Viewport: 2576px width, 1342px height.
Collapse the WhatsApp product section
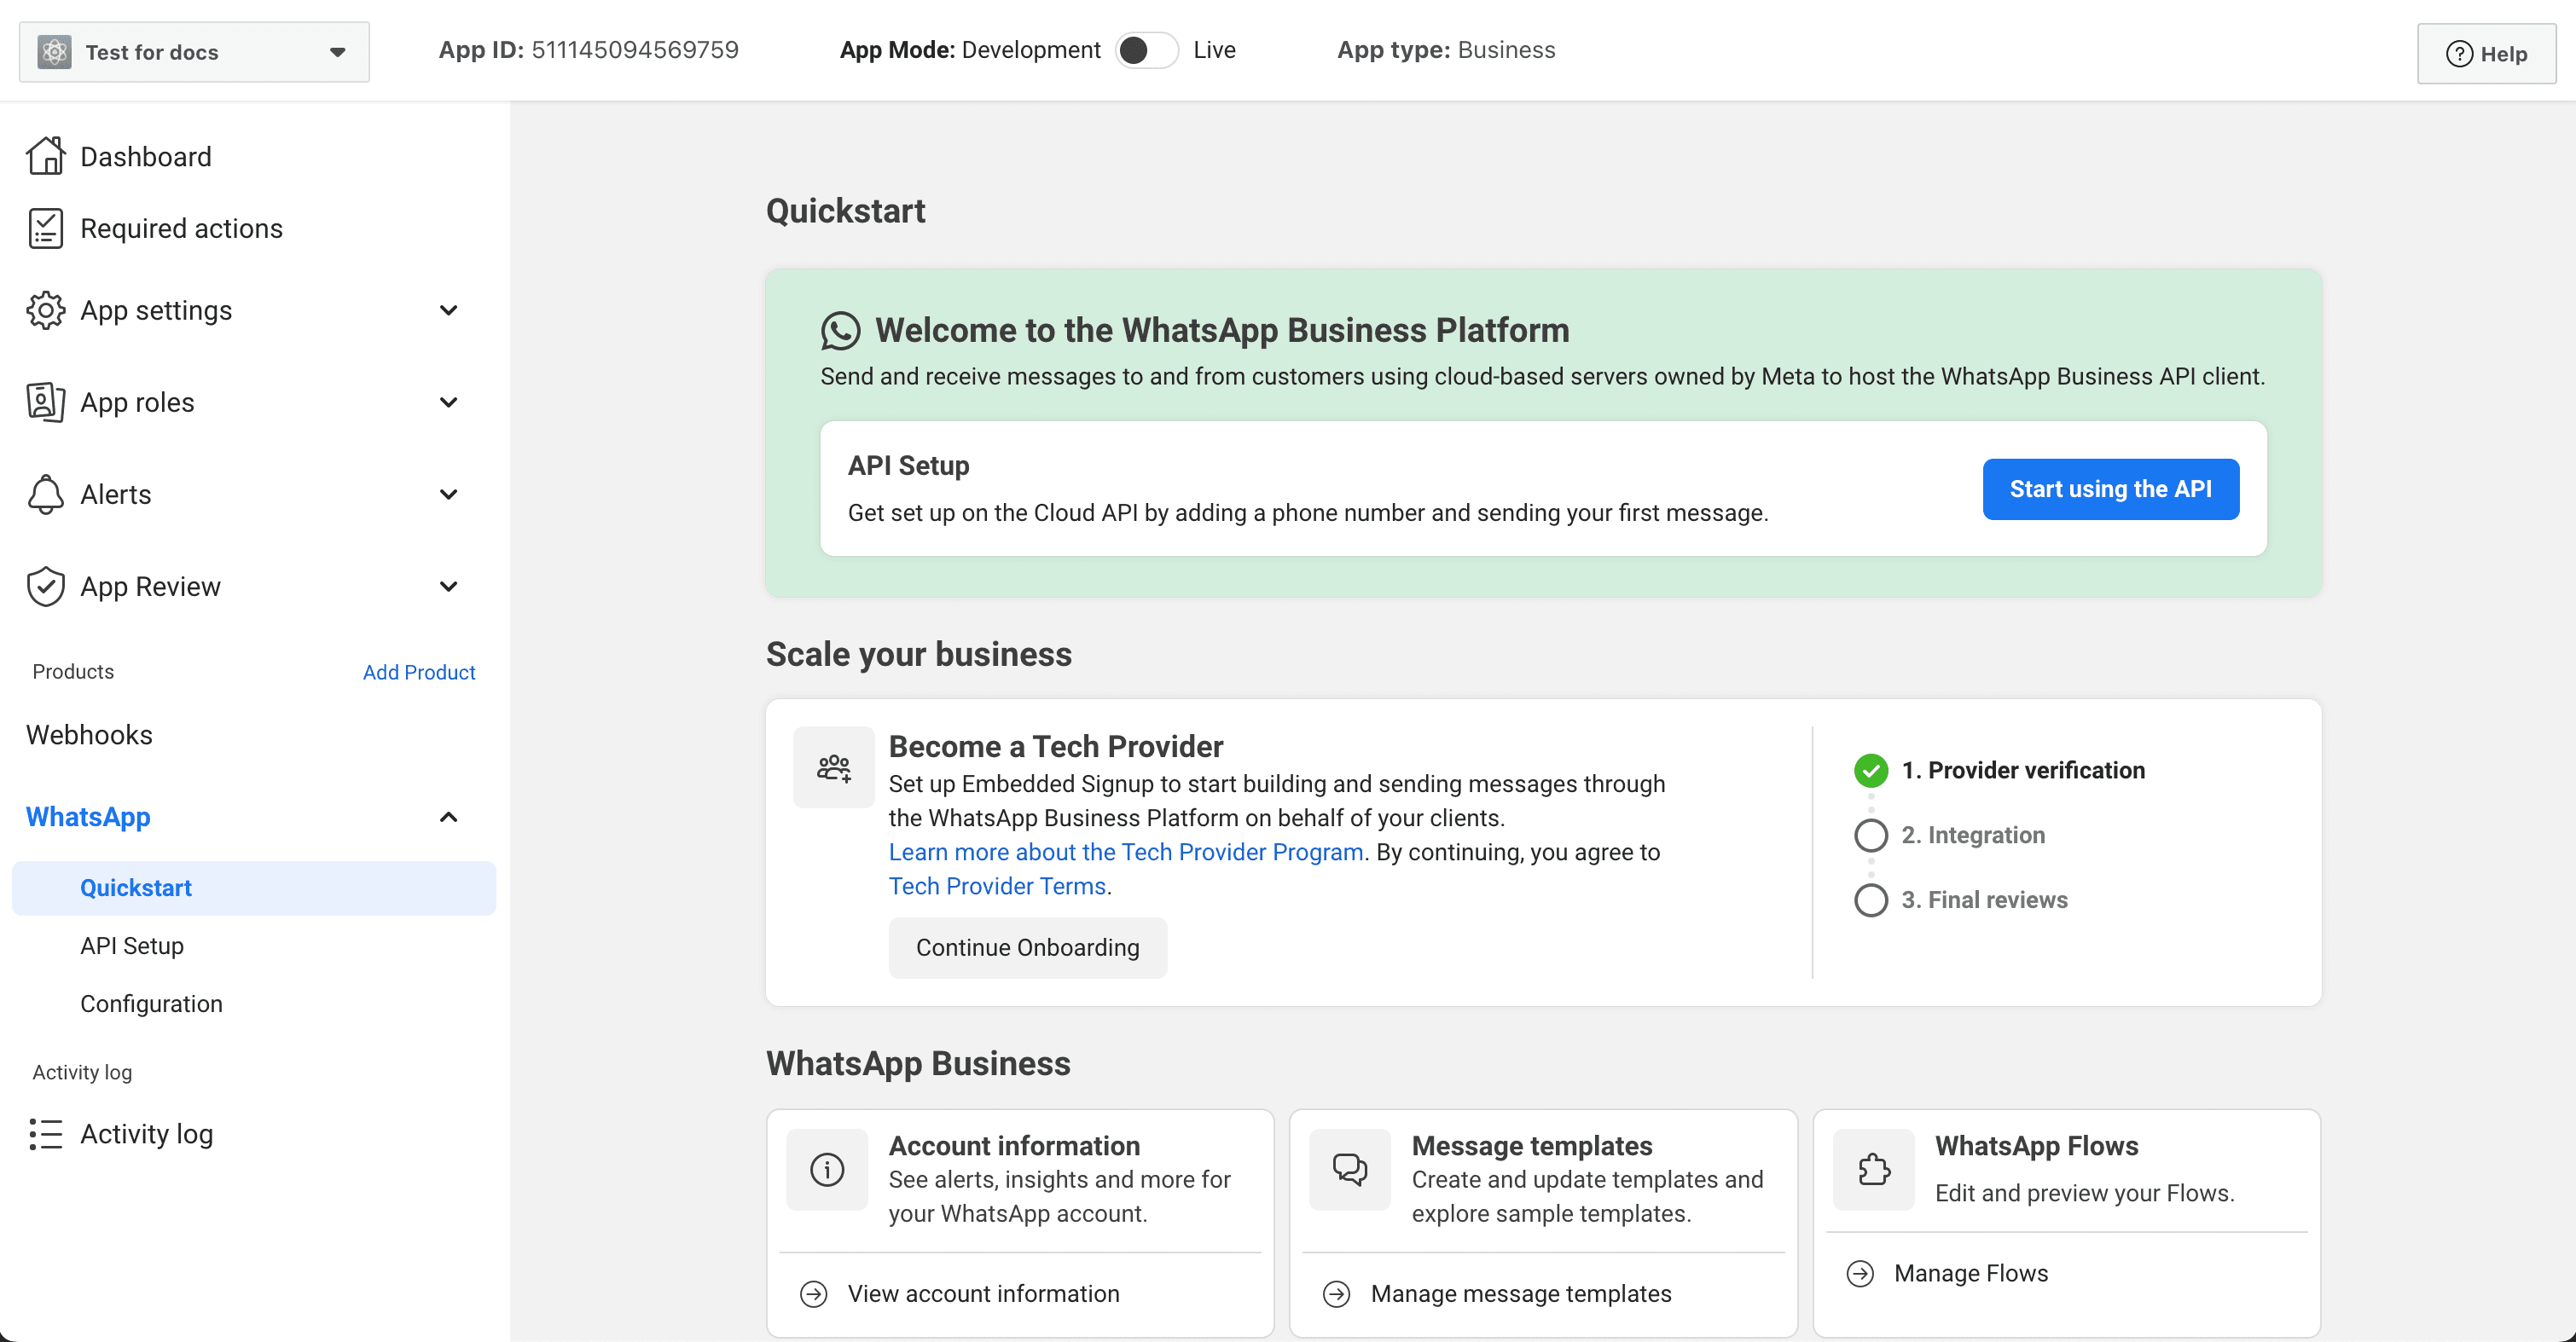tap(448, 817)
